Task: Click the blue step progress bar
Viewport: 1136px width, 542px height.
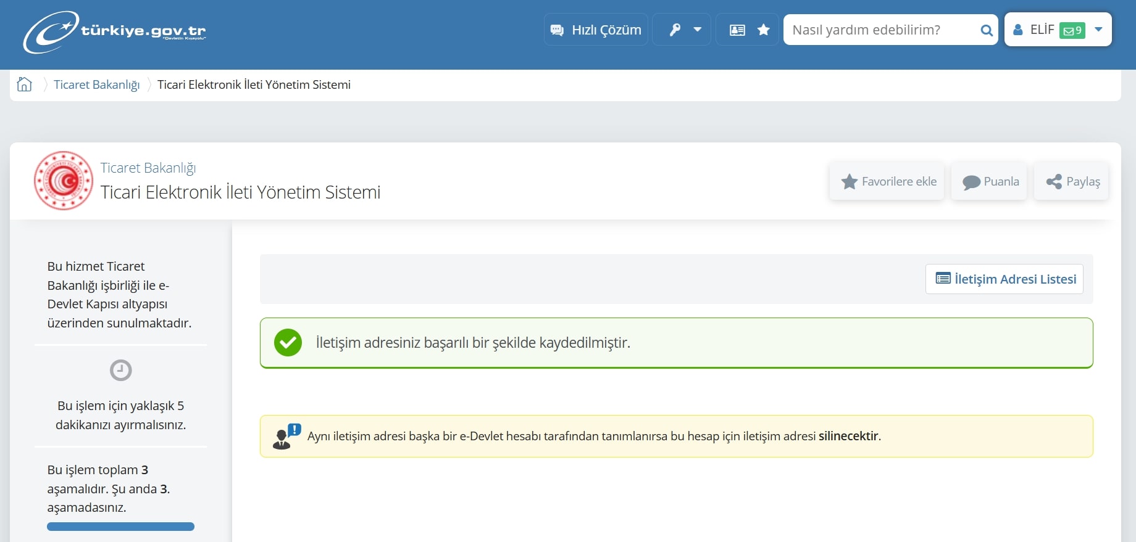Action: (120, 527)
